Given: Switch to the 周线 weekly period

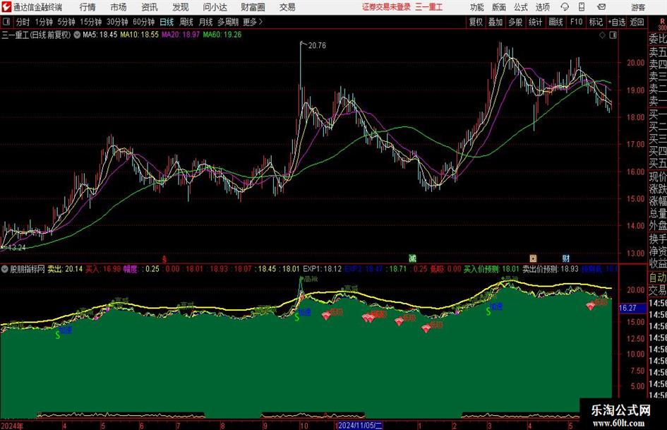Looking at the screenshot, I should point(186,22).
